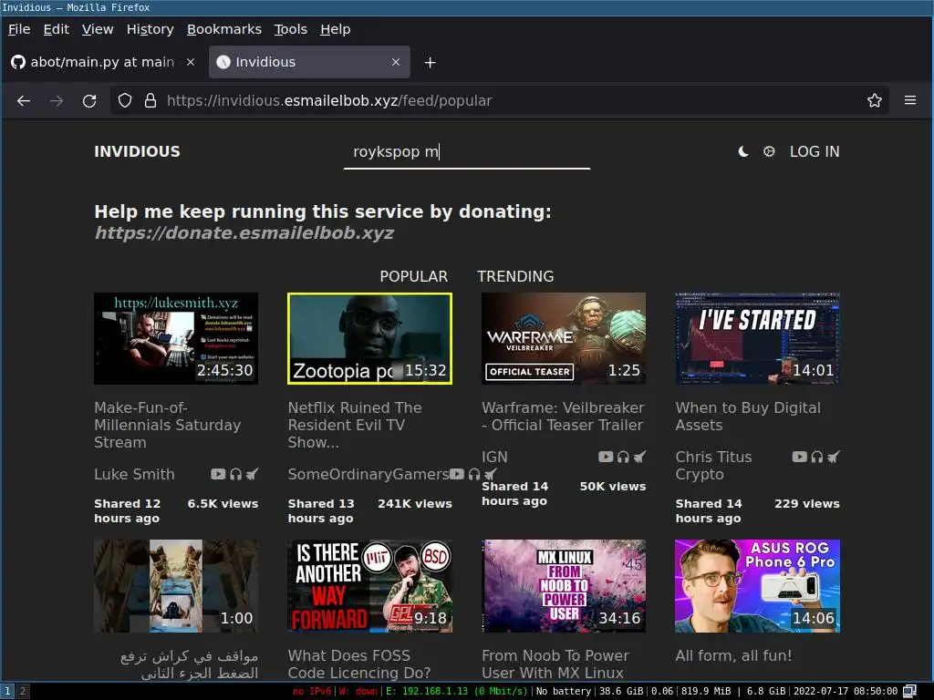Open MX Linux Noob to Power User thumbnail

click(x=564, y=586)
